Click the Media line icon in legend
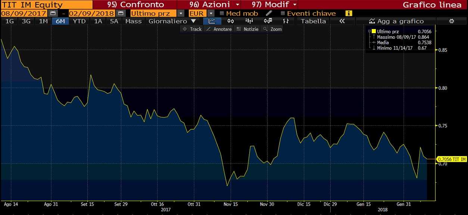Screen dimensions: 468x215 (374, 42)
